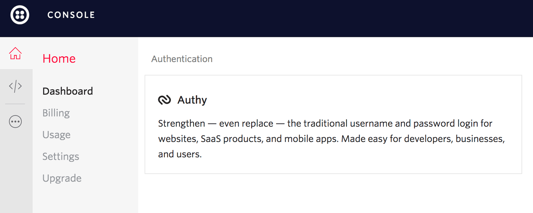Click the CONSOLE text in the header
Screen dimensions: 533x213
(71, 15)
